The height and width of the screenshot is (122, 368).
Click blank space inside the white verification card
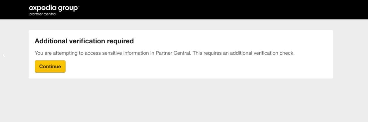point(204,68)
